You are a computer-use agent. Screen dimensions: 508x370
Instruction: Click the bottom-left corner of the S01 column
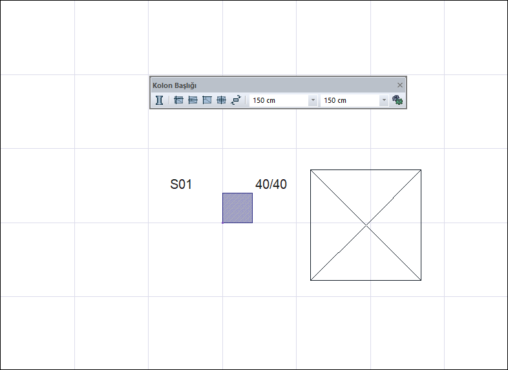coord(222,223)
